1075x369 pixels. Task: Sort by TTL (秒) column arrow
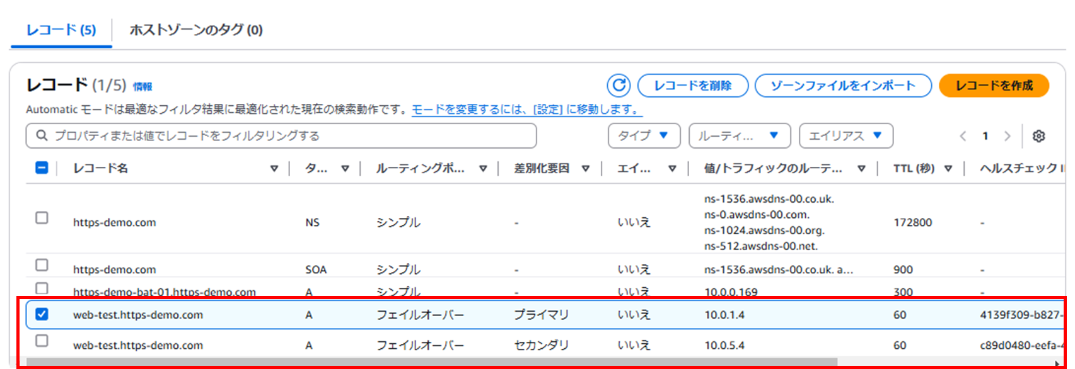pos(948,169)
